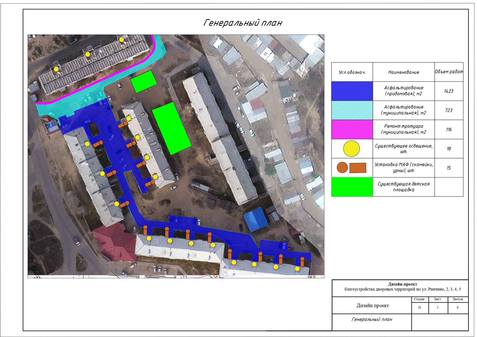Select the orange rectangle symbol in legend

[358, 168]
